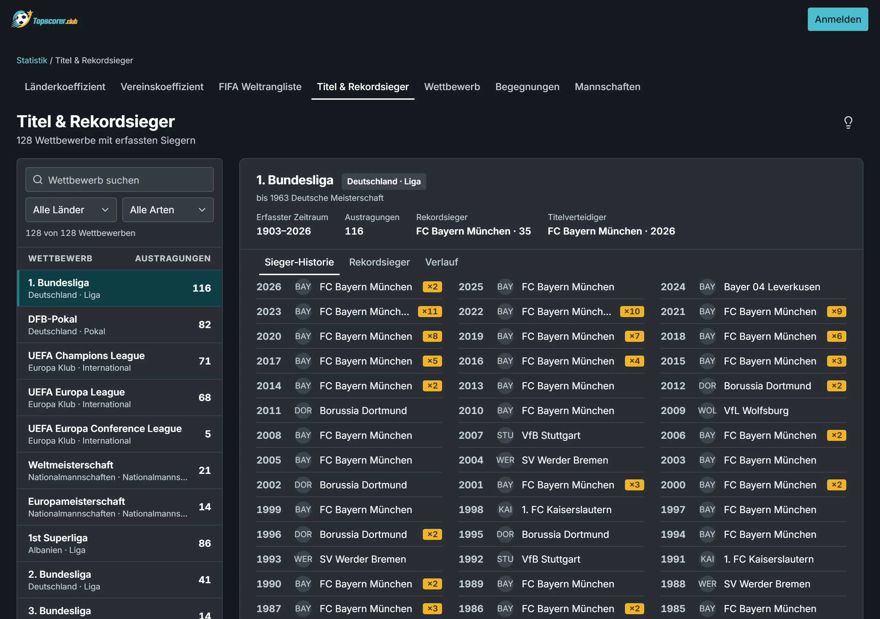Click the ×2 badge for Borussia Dortmund 1996
This screenshot has width=880, height=619.
coord(432,534)
